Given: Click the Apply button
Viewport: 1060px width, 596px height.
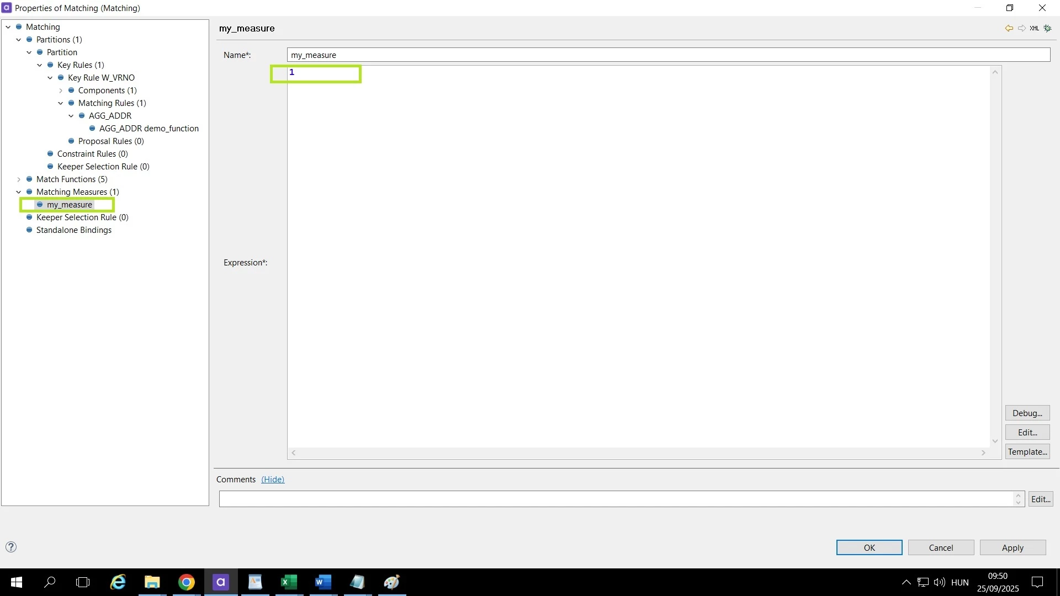Looking at the screenshot, I should click(1013, 547).
